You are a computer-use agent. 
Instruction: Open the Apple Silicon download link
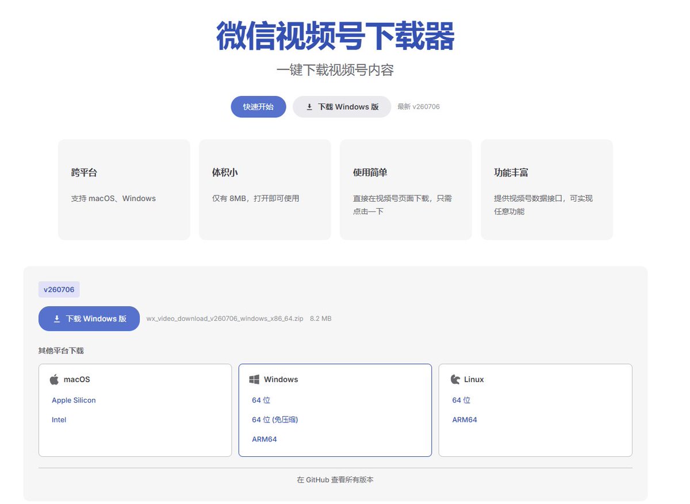74,400
